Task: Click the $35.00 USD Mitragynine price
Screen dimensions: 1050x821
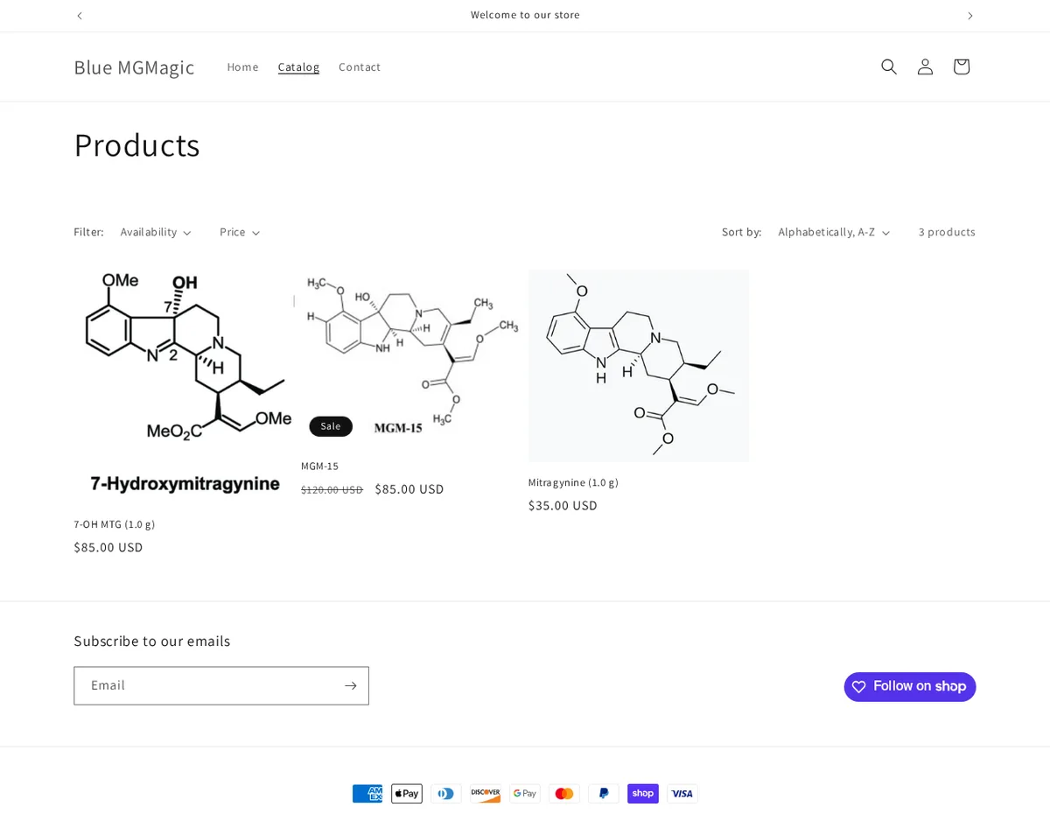Action: [x=563, y=505]
